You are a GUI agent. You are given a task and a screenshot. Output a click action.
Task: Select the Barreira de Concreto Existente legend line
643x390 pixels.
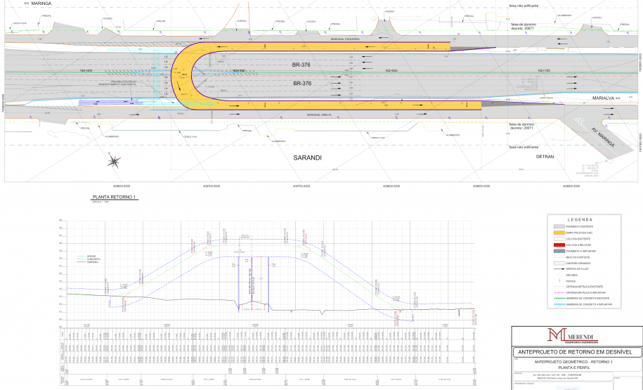561,299
